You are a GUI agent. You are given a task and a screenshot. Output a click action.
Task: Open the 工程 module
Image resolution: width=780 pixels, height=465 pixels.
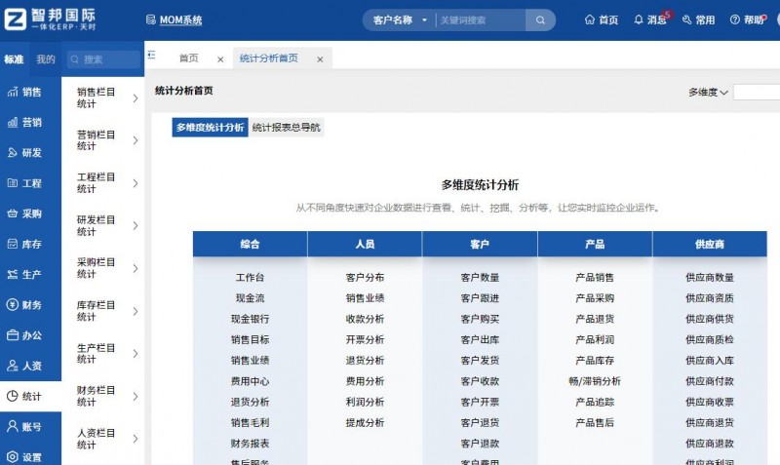coord(30,183)
